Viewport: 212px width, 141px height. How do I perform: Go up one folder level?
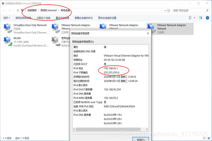pos(18,11)
